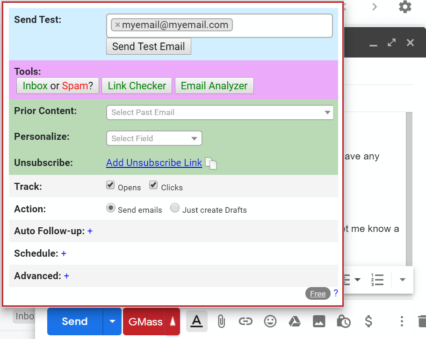Click the Inbox or Spam? tool button
The width and height of the screenshot is (426, 339).
point(58,86)
